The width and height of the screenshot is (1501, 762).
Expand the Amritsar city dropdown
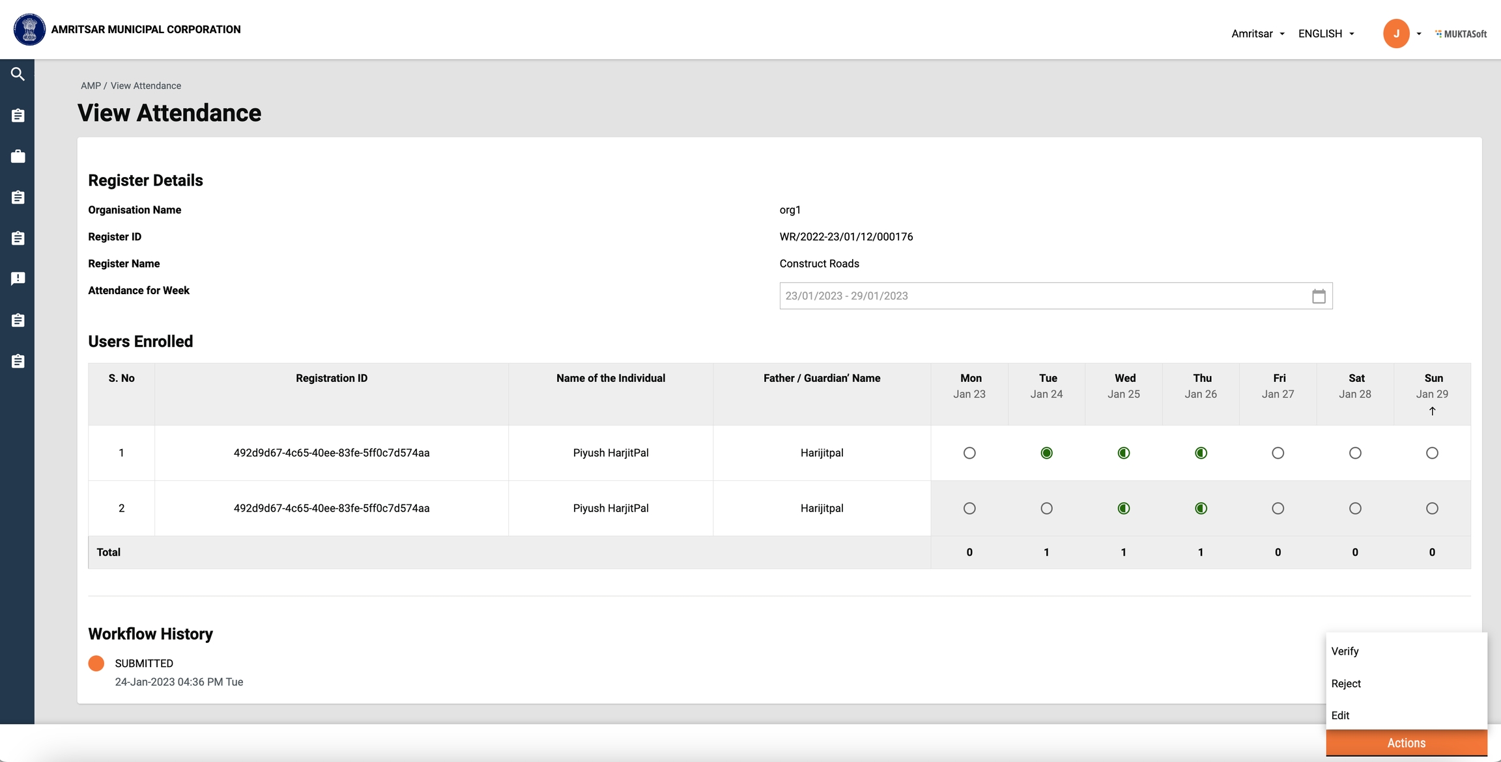(x=1257, y=34)
